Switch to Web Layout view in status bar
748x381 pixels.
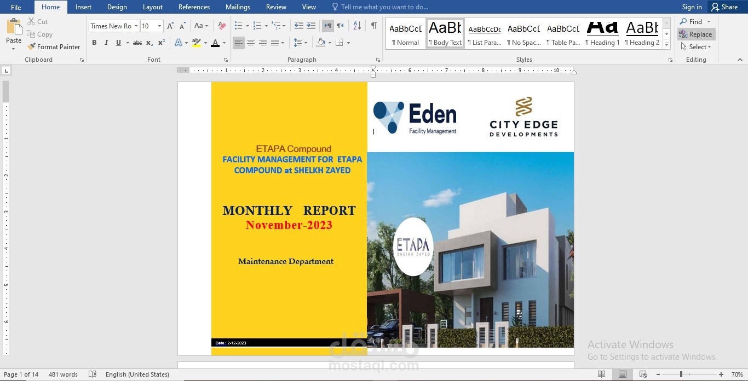(643, 374)
